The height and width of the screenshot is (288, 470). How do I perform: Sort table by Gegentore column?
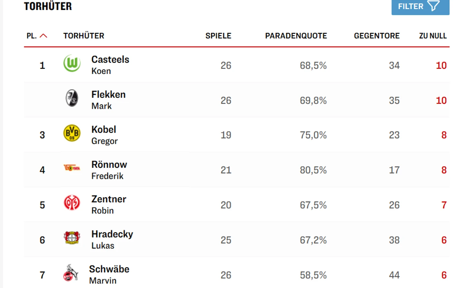377,36
